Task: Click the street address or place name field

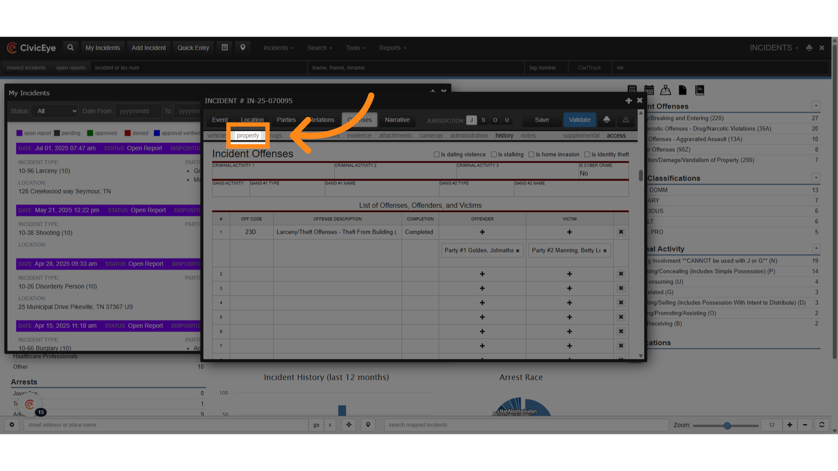Action: pos(166,425)
